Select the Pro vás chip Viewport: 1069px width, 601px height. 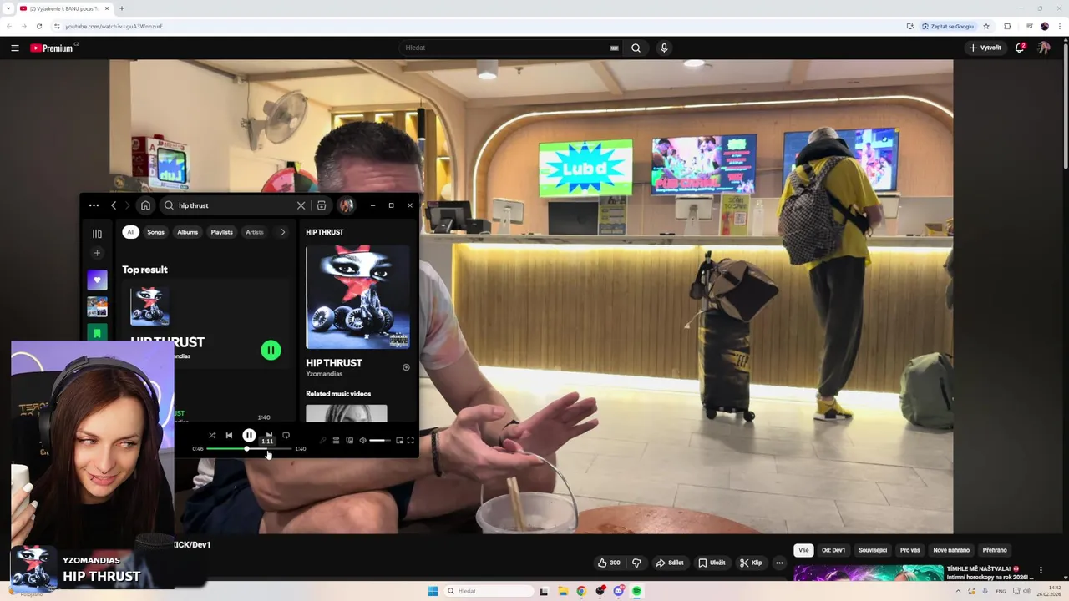[x=909, y=550]
